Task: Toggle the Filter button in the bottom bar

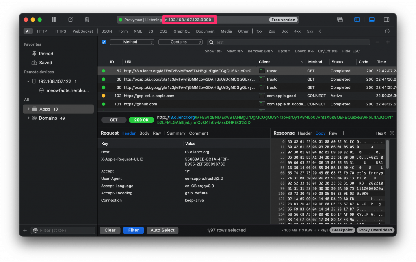Action: (133, 230)
